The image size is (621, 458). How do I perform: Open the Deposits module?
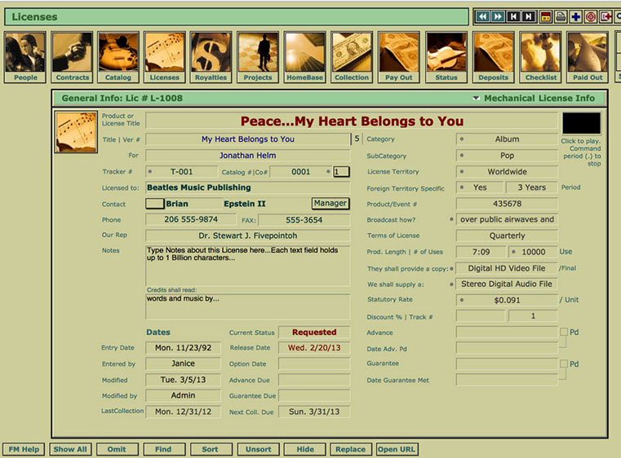[x=493, y=57]
